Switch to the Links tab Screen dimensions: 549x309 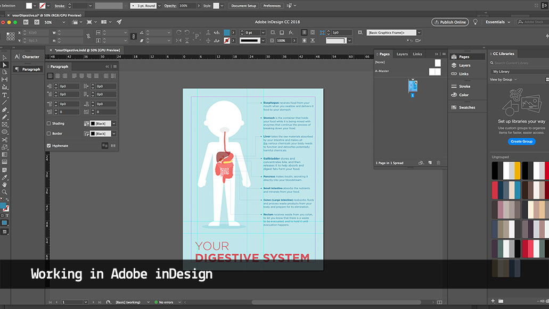[417, 54]
